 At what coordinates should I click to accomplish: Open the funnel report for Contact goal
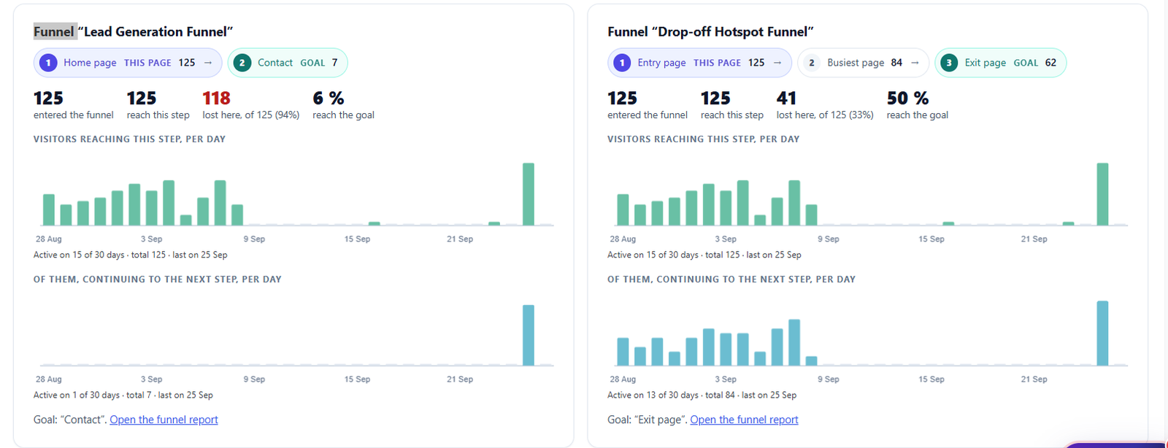coord(164,420)
